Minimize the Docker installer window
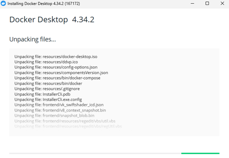Screen dimensions: 229x158 pyautogui.click(x=192, y=3)
